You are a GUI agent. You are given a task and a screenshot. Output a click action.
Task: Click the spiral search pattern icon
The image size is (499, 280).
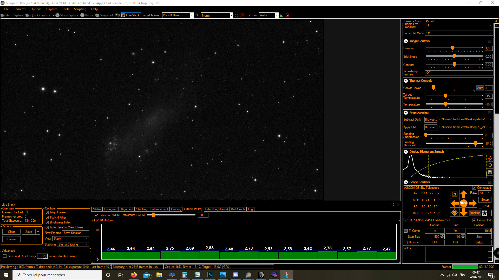(454, 194)
